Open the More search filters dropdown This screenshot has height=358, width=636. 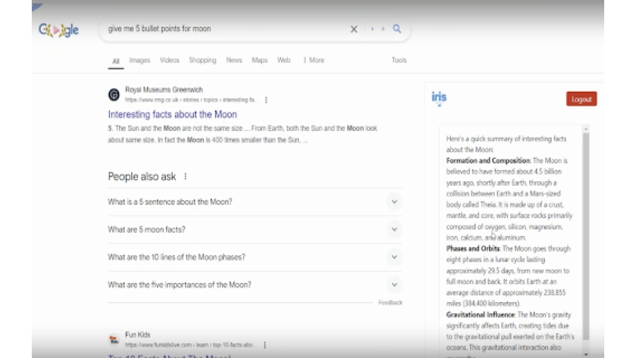(x=314, y=60)
